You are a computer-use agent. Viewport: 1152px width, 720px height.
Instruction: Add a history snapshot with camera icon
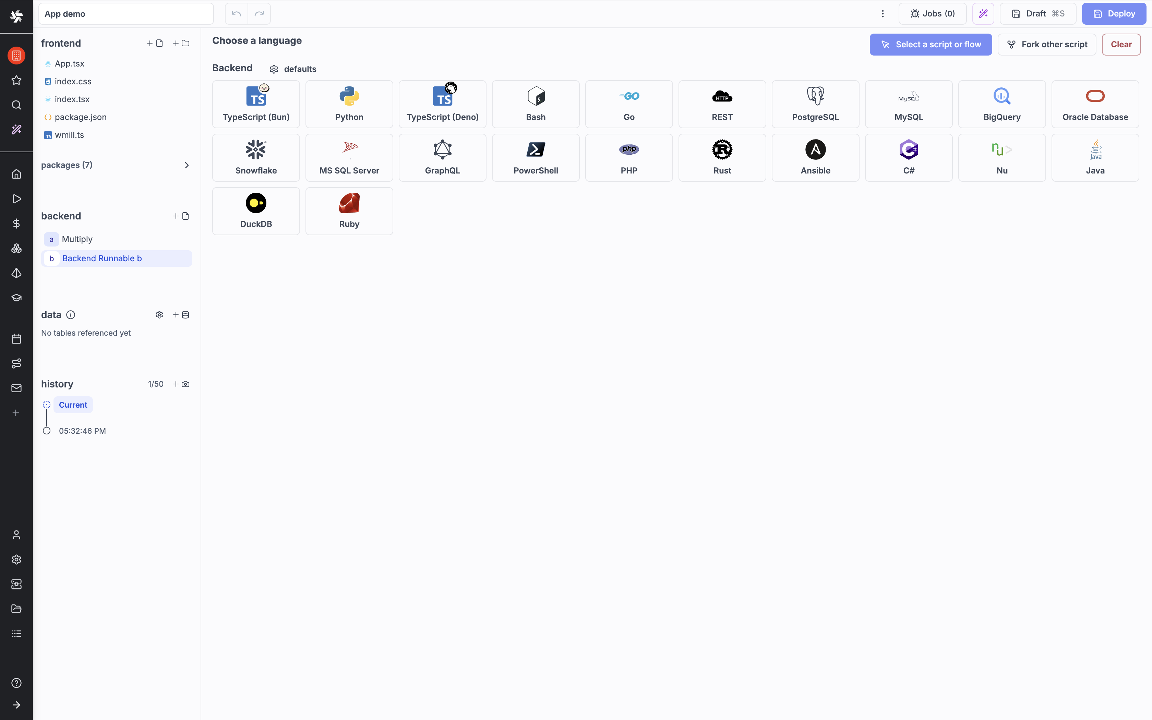click(181, 384)
